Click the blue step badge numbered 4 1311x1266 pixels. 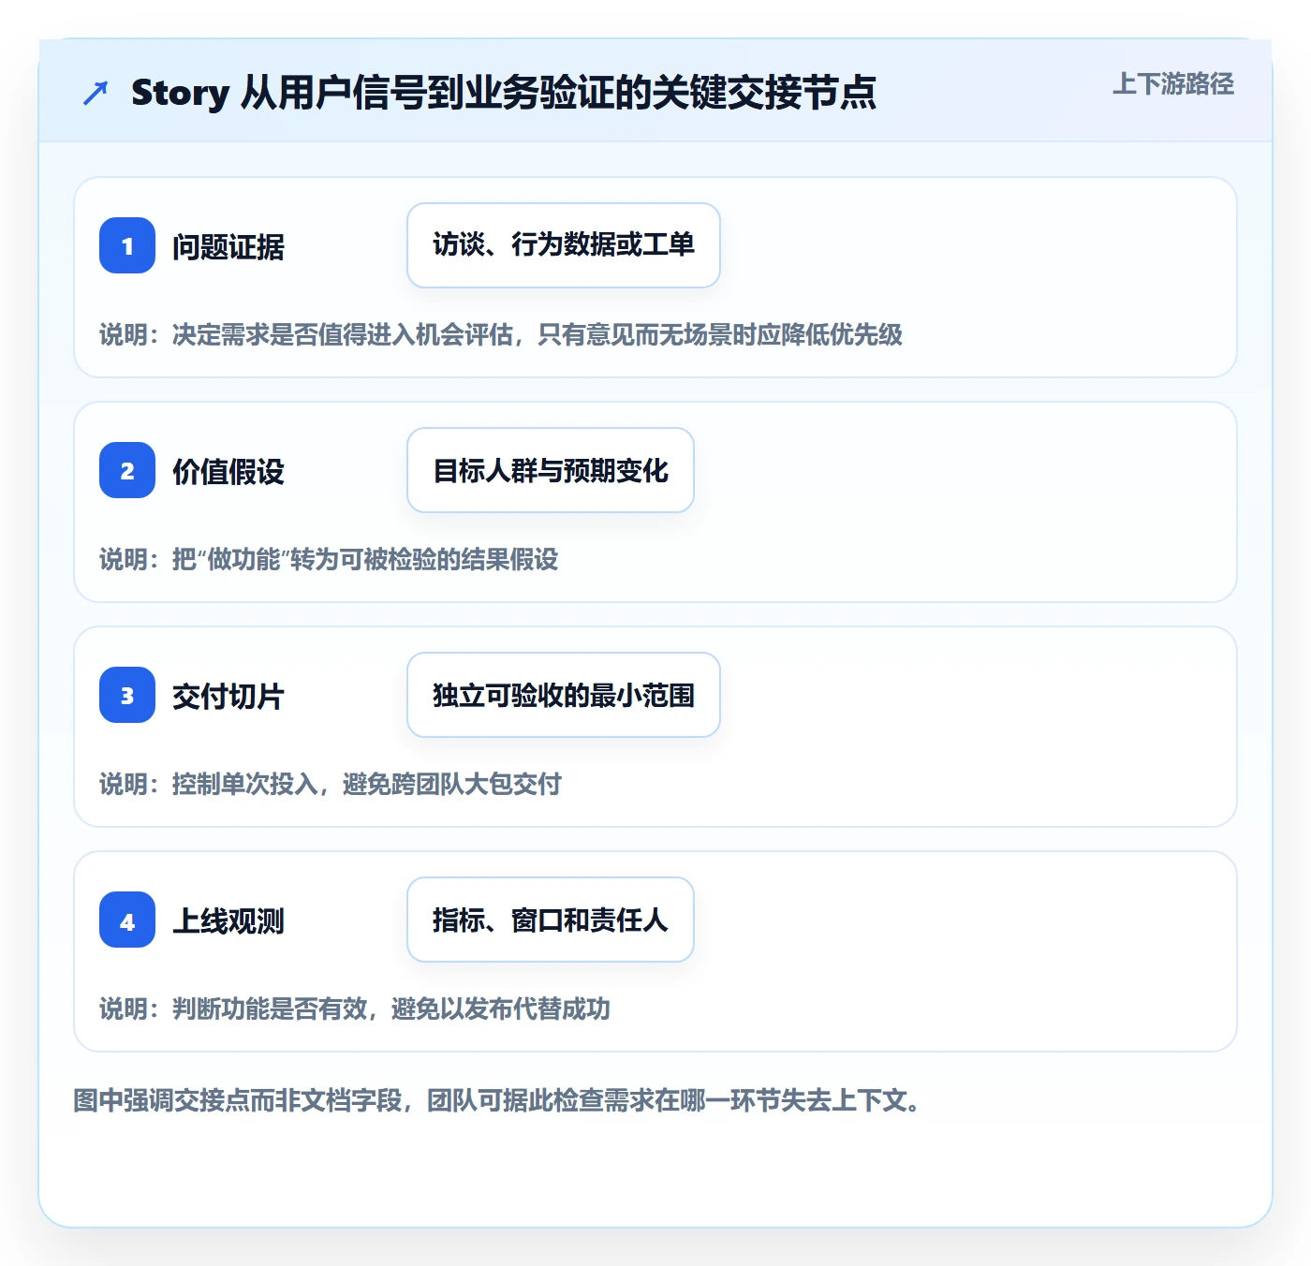tap(127, 920)
